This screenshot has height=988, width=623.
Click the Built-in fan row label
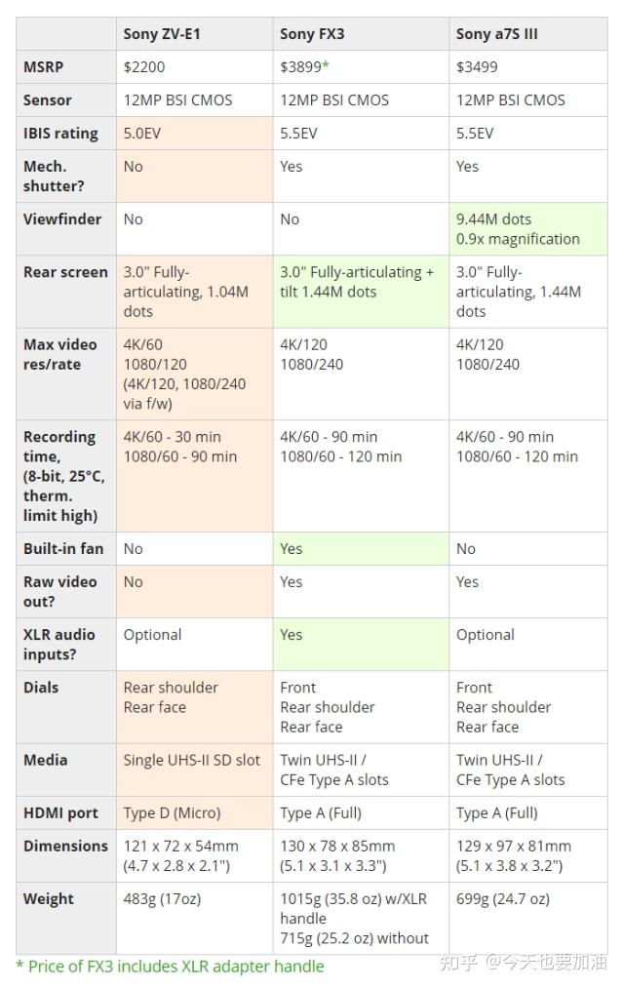[63, 549]
